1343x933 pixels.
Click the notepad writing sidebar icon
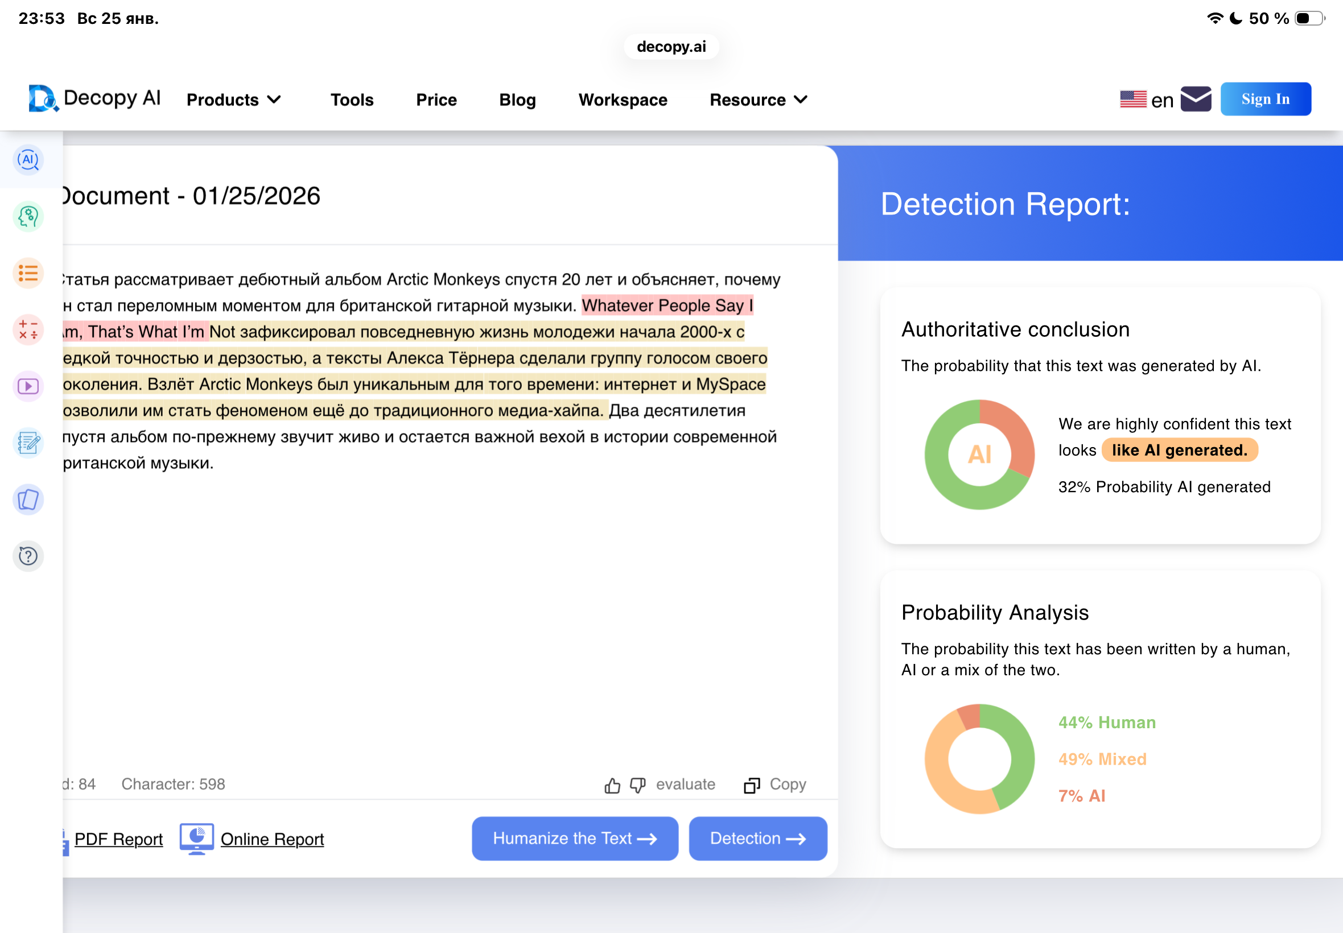(28, 443)
